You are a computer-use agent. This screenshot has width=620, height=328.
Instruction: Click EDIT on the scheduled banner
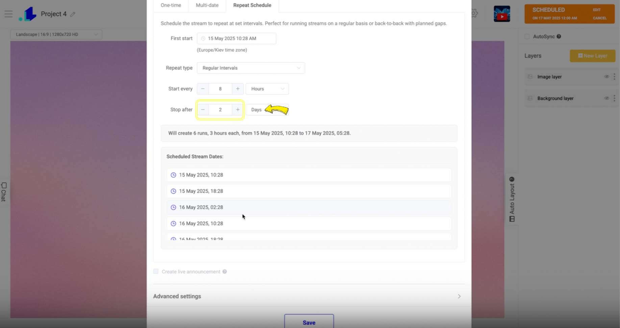pos(597,10)
